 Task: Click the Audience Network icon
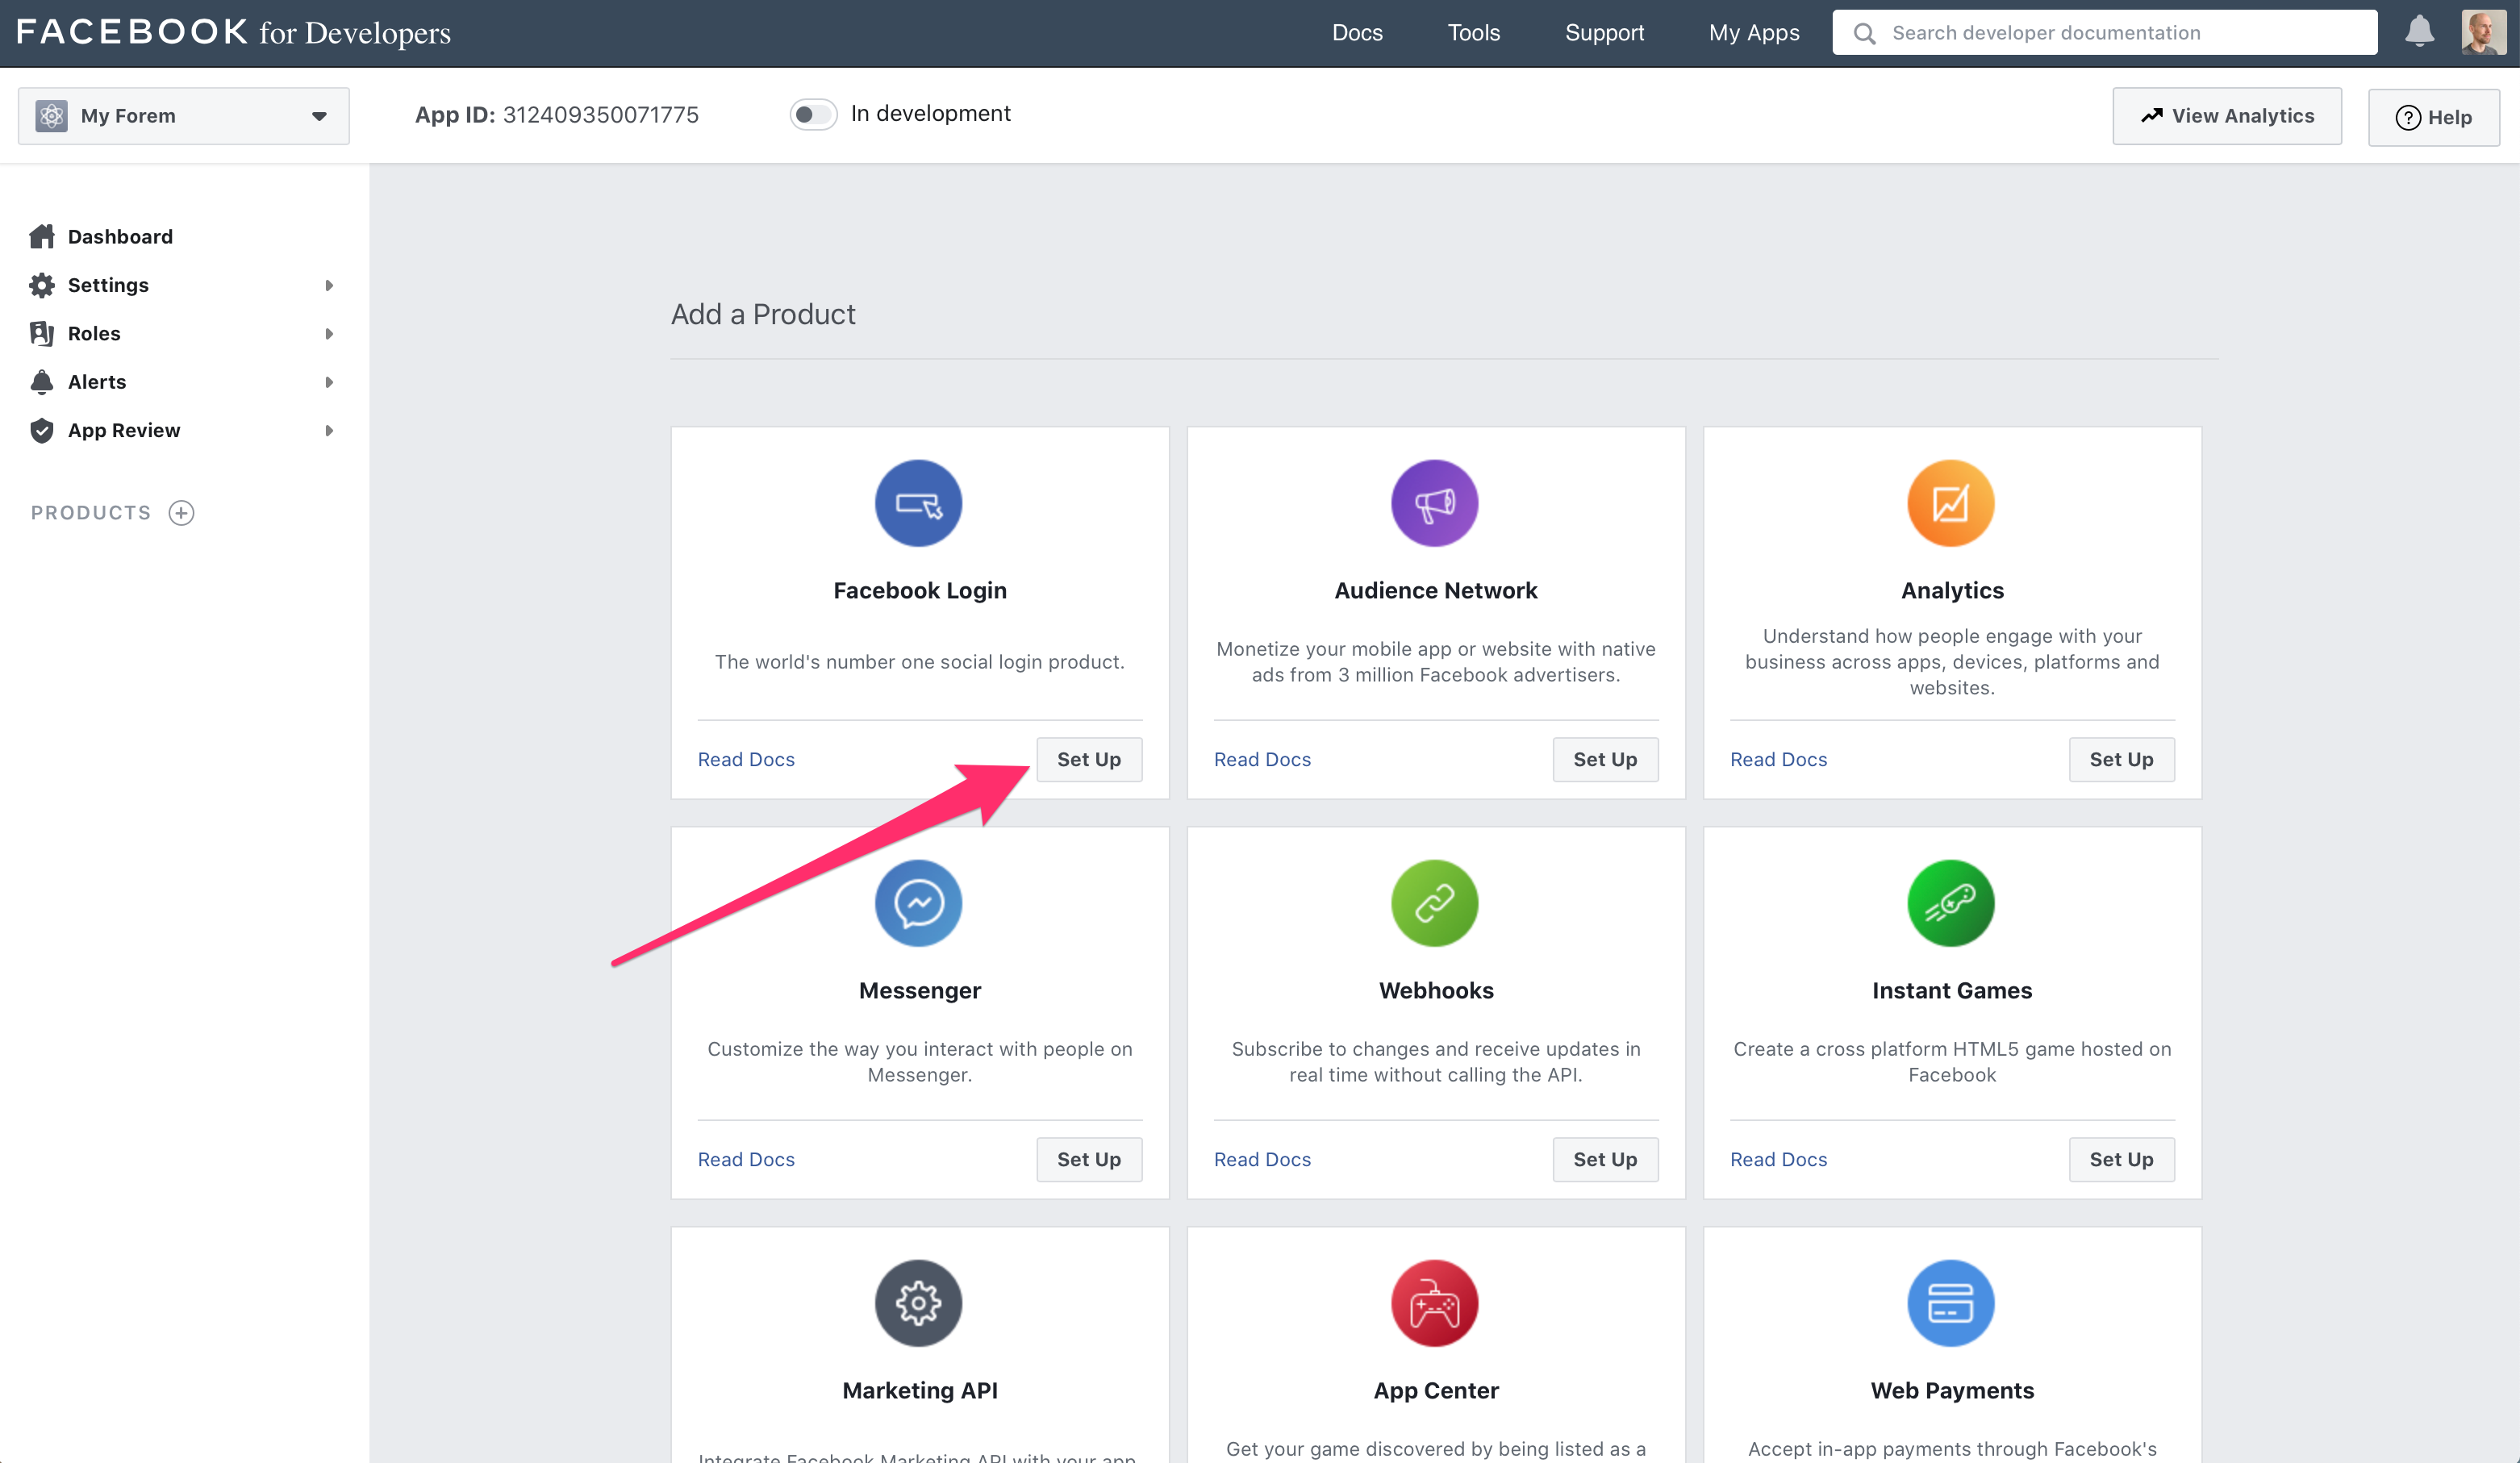pos(1433,502)
